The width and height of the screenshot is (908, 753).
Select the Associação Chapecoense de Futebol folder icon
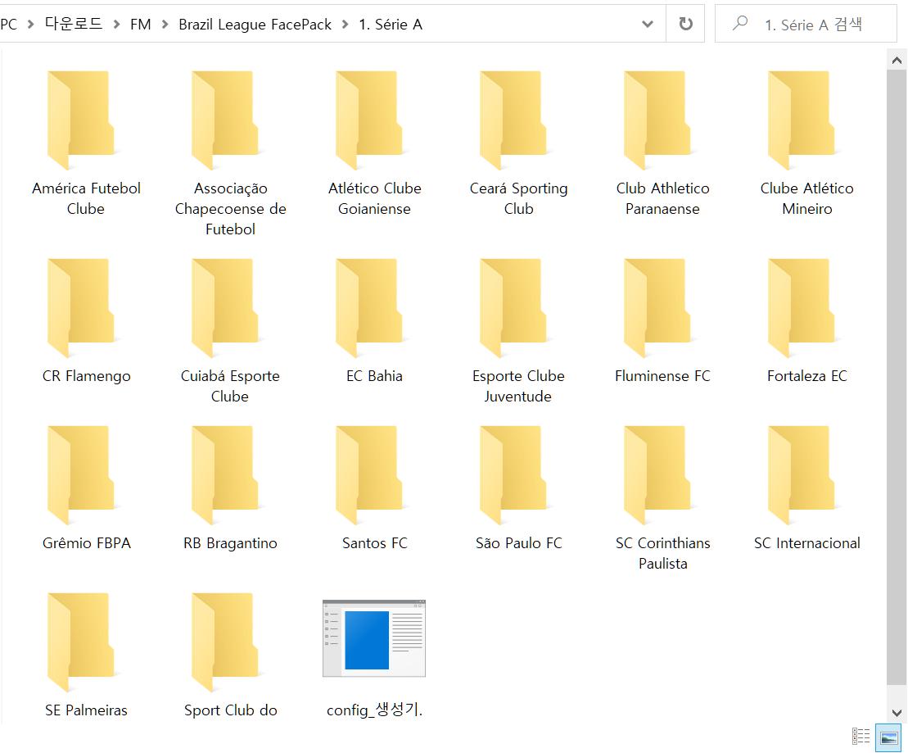225,120
